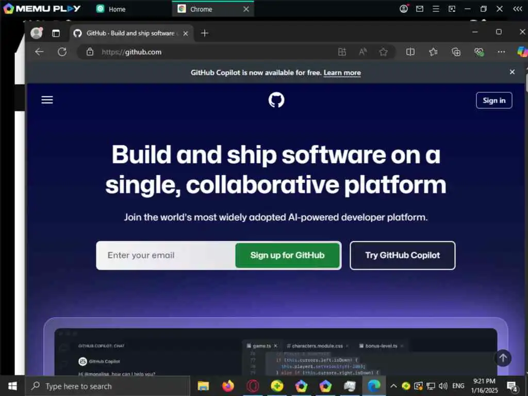Open network tray icon
Viewport: 528px width, 396px height.
click(431, 386)
